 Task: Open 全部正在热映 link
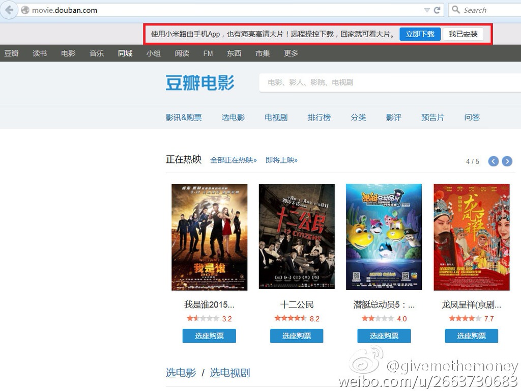(234, 160)
